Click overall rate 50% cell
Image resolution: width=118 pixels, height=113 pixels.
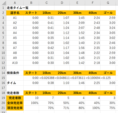click(62, 103)
